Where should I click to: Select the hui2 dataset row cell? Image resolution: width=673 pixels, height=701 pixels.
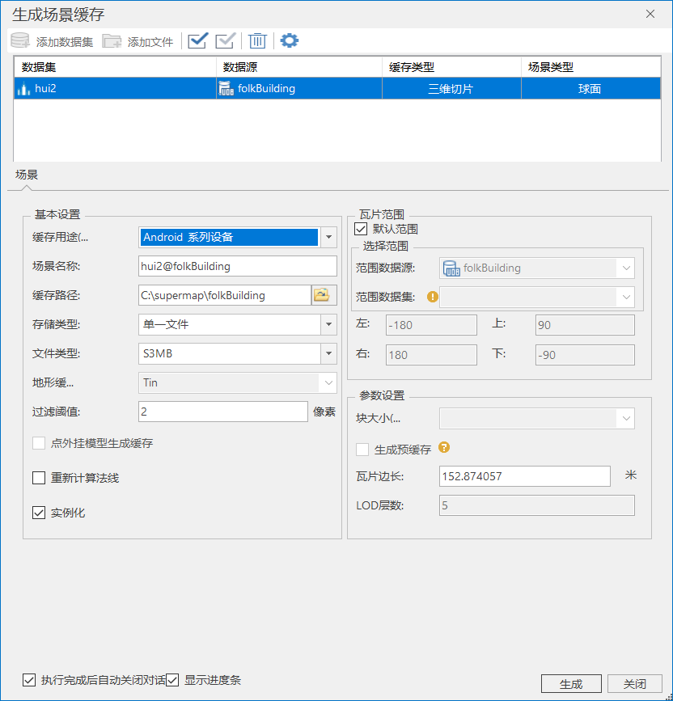[116, 88]
